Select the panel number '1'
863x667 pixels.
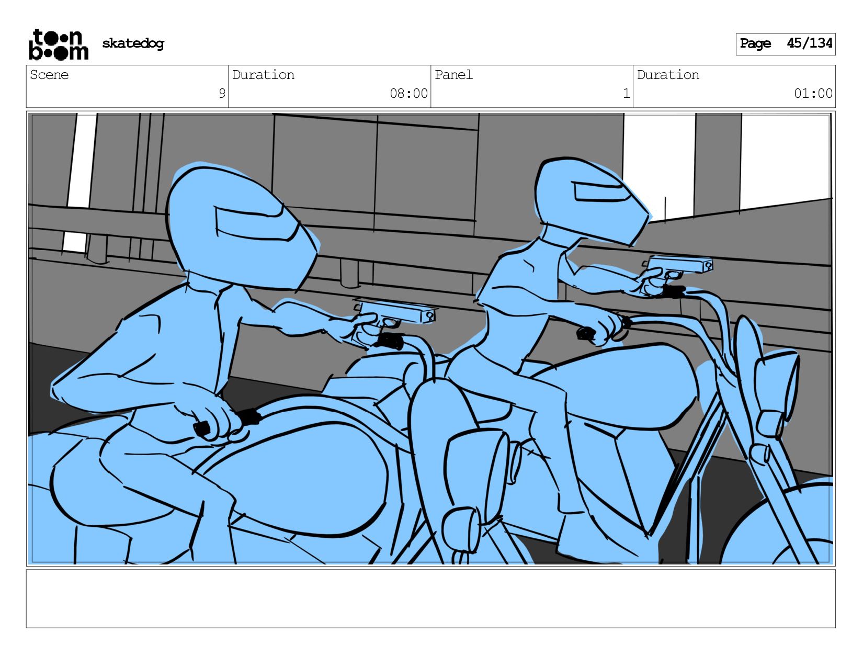[x=626, y=94]
